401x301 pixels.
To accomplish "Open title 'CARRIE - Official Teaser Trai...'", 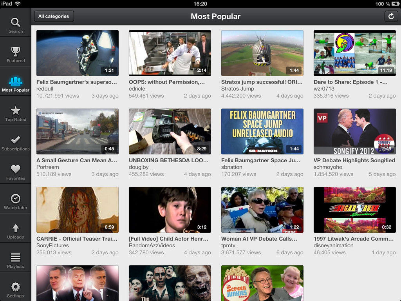I will point(77,239).
